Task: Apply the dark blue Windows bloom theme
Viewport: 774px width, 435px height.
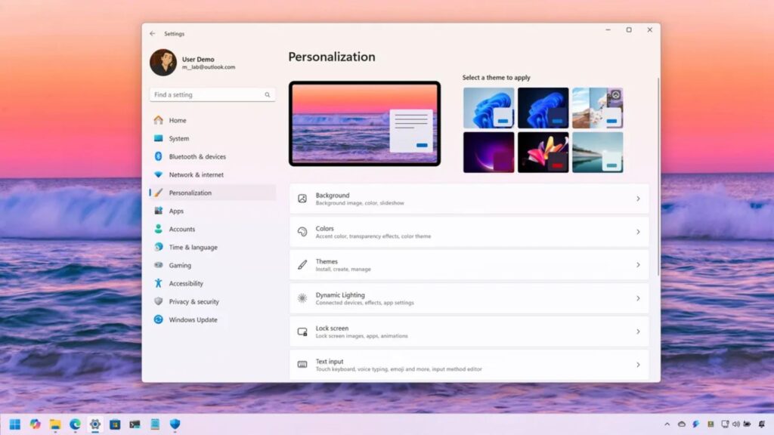Action: (x=543, y=108)
